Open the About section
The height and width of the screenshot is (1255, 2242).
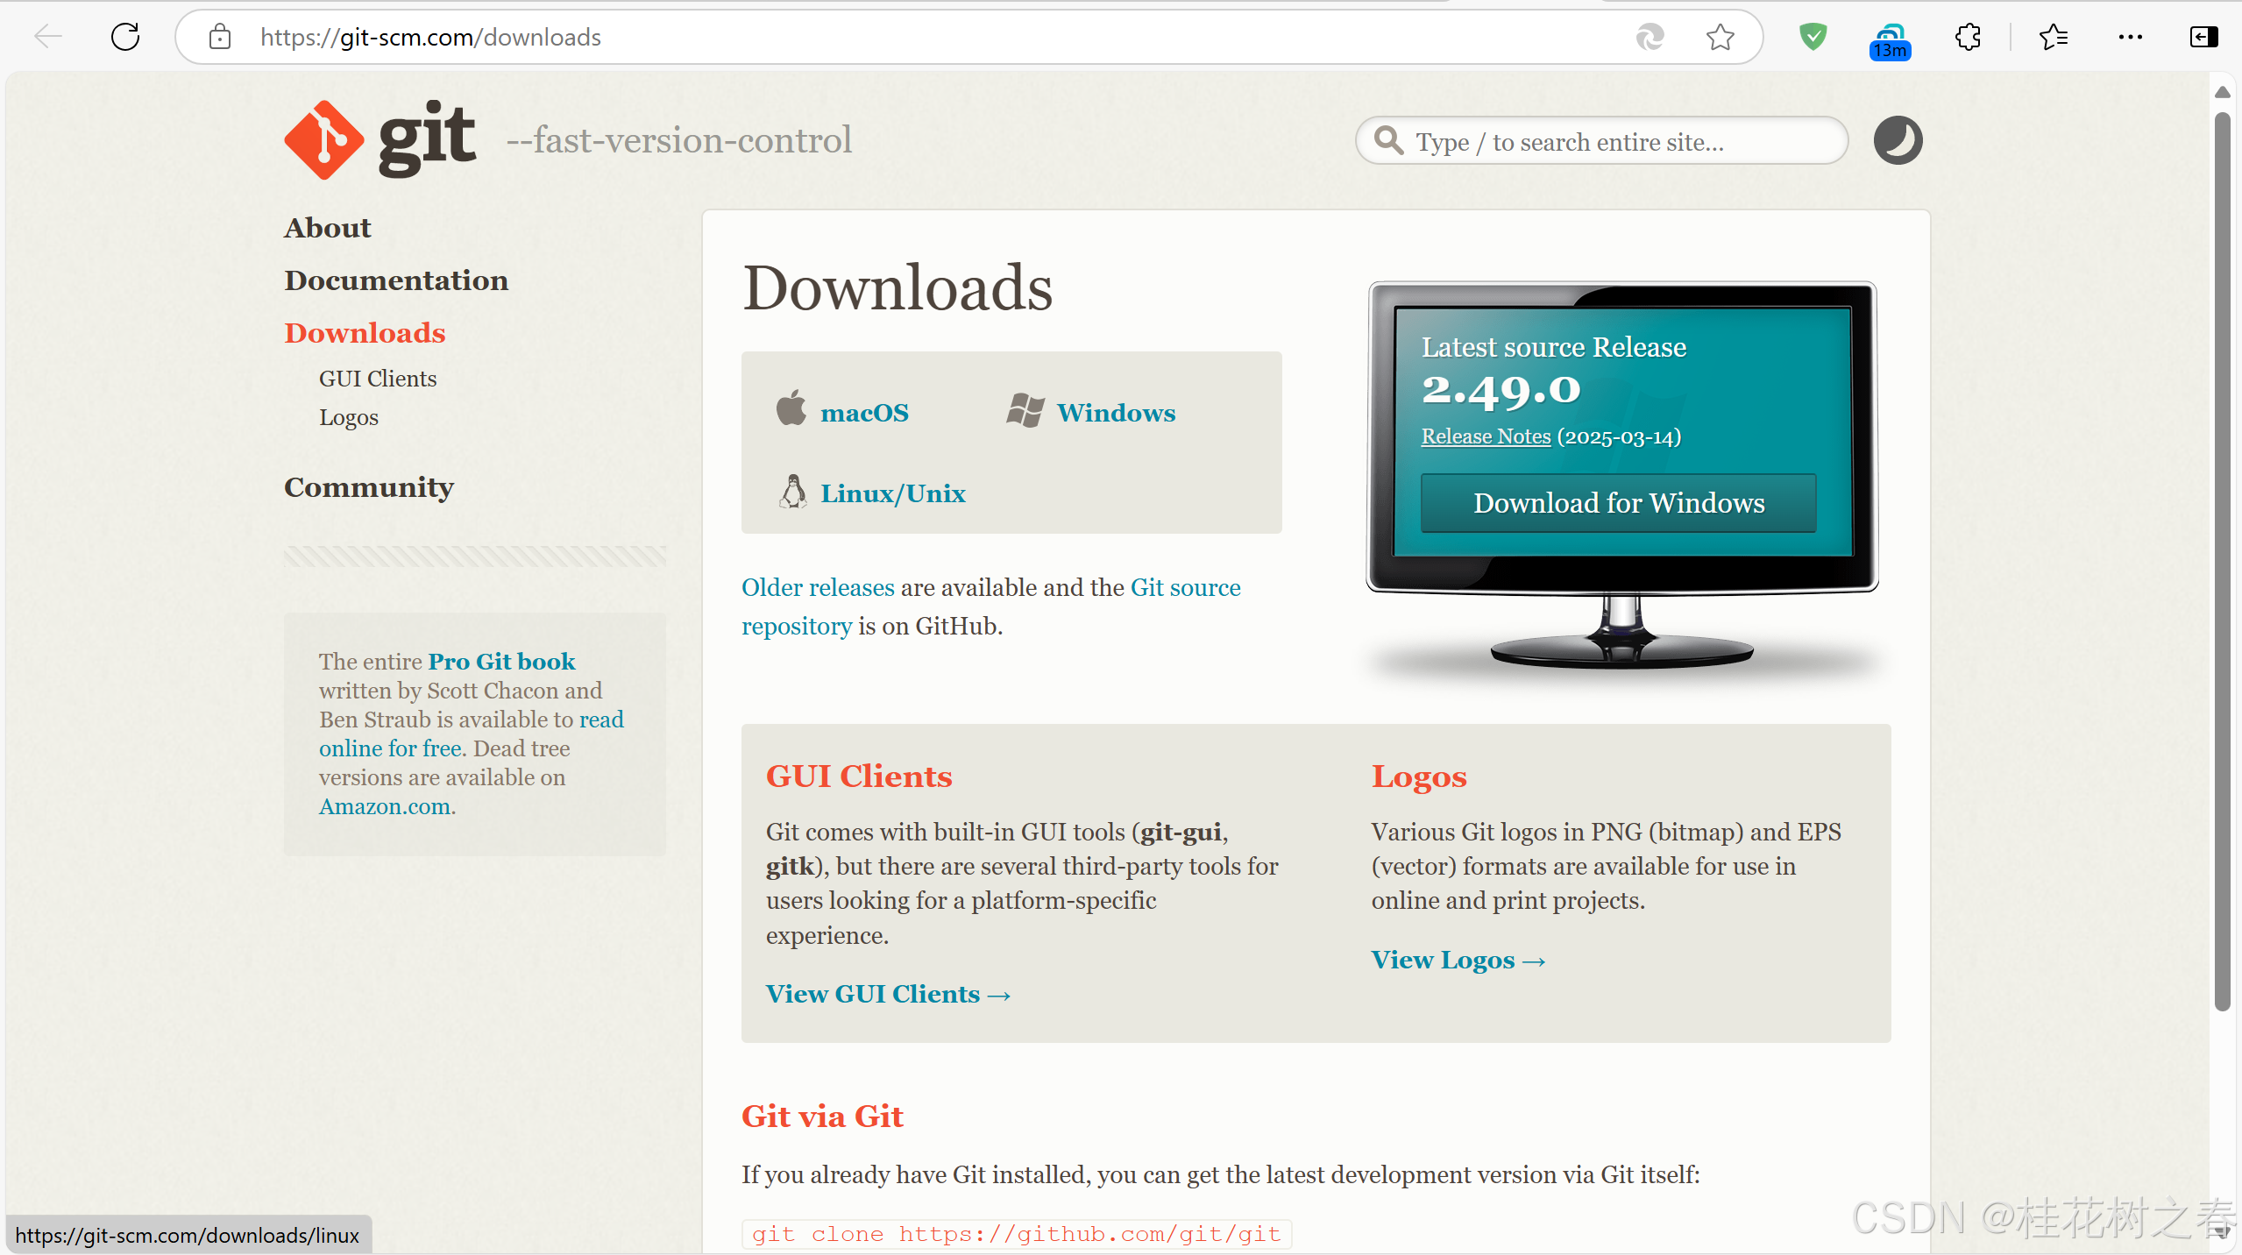click(x=328, y=228)
